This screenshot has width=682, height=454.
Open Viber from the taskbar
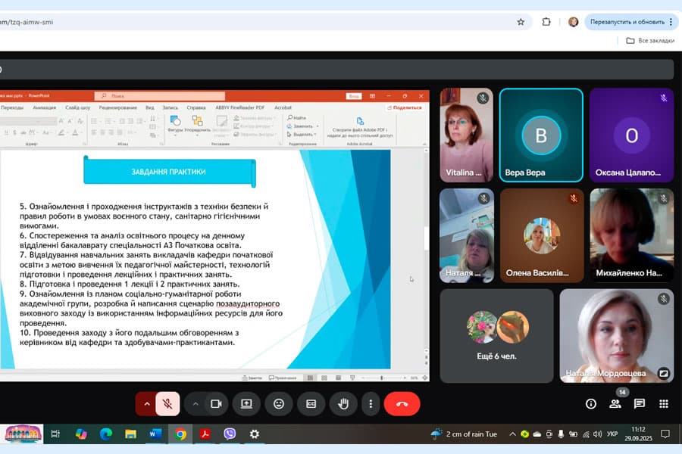pyautogui.click(x=230, y=434)
